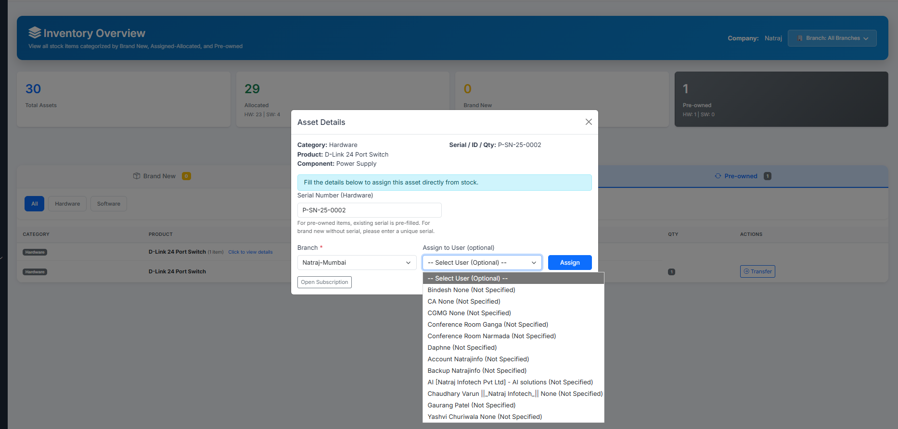The width and height of the screenshot is (898, 429).
Task: Click the 30 Total Assets card
Action: pyautogui.click(x=124, y=99)
